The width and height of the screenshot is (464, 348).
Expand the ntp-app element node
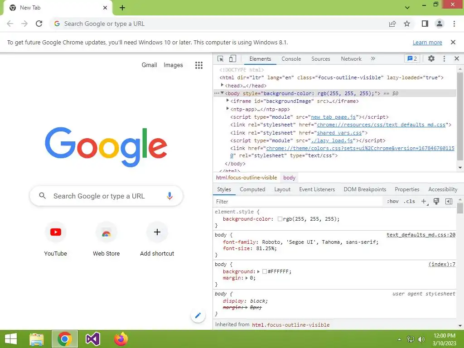point(227,109)
